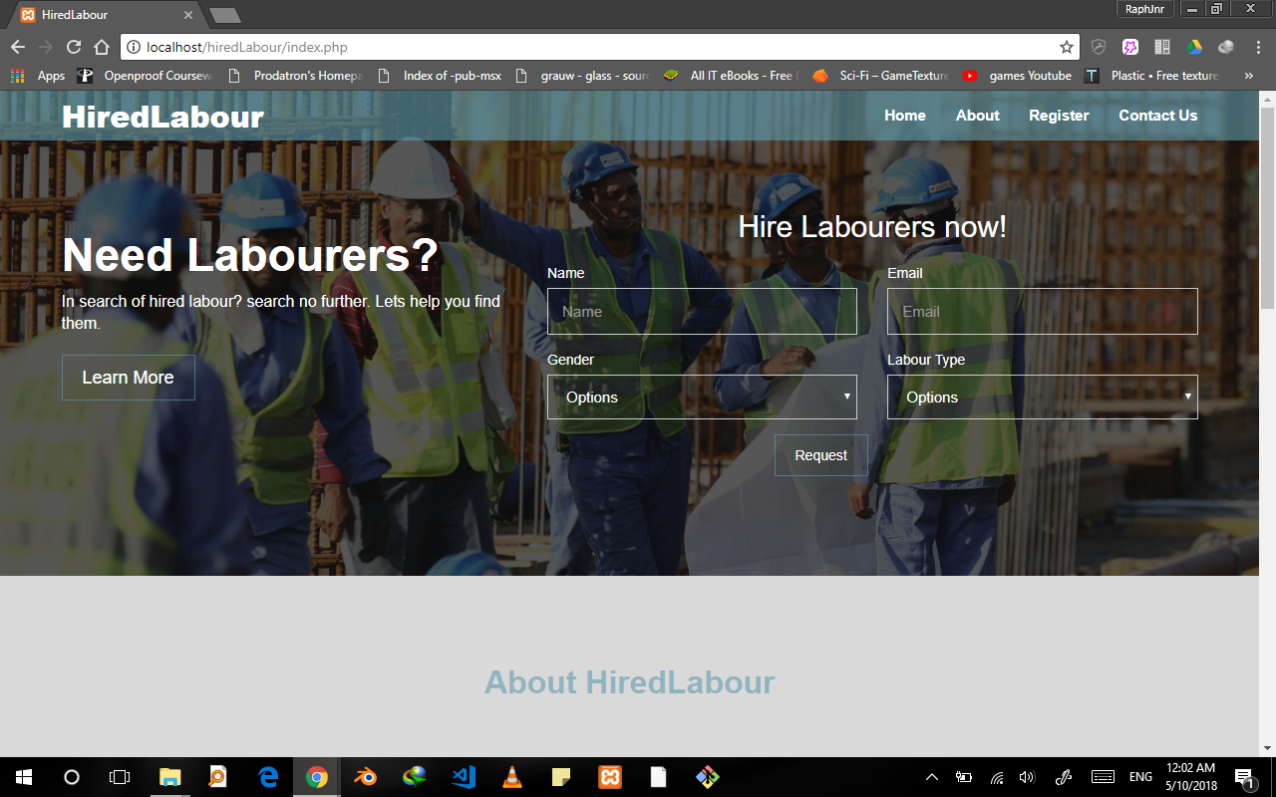Open the Register nav link
Image resolution: width=1276 pixels, height=797 pixels.
coord(1059,116)
